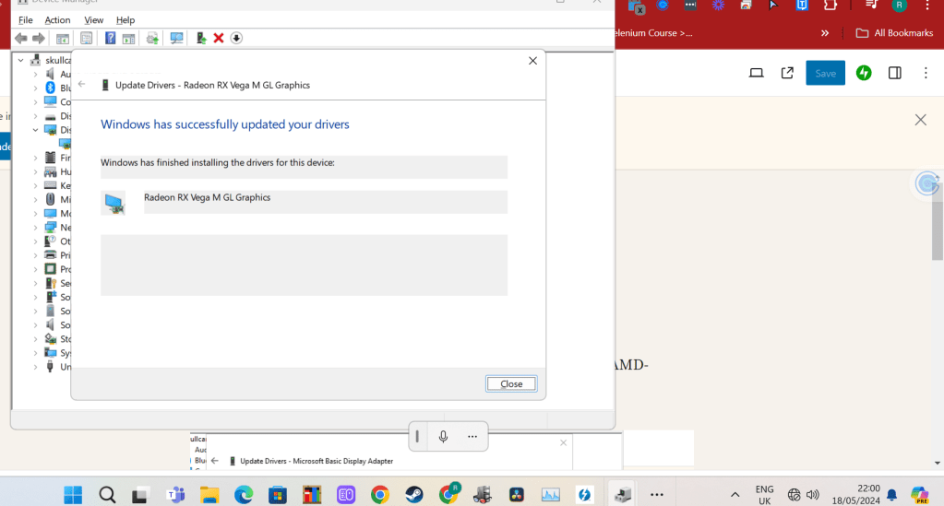Open Windows Search from the taskbar
This screenshot has width=944, height=506.
point(107,495)
